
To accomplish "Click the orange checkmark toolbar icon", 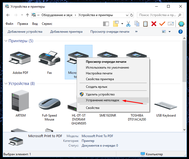I will (162, 24).
